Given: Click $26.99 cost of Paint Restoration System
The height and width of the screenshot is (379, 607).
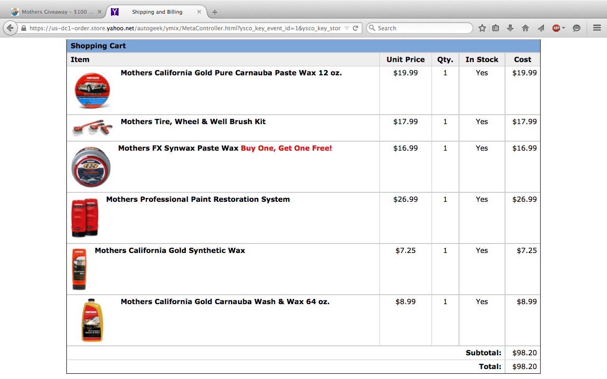Looking at the screenshot, I should click(524, 199).
